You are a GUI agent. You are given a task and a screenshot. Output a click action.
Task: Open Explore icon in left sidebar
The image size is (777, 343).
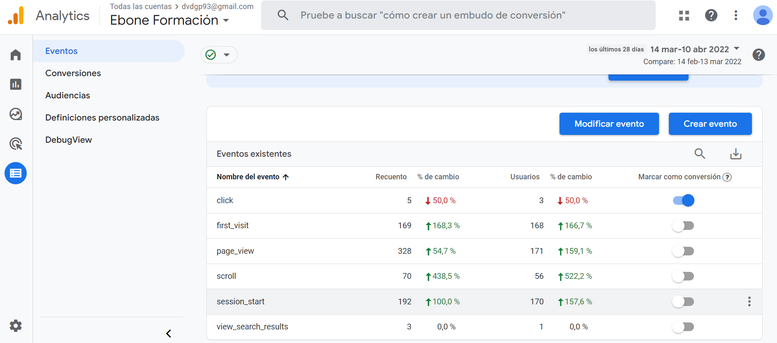pos(16,114)
